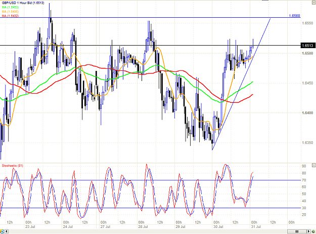Screen dimensions: 316x234
Task: Close the Stochastic indicator pane
Action: (314, 165)
